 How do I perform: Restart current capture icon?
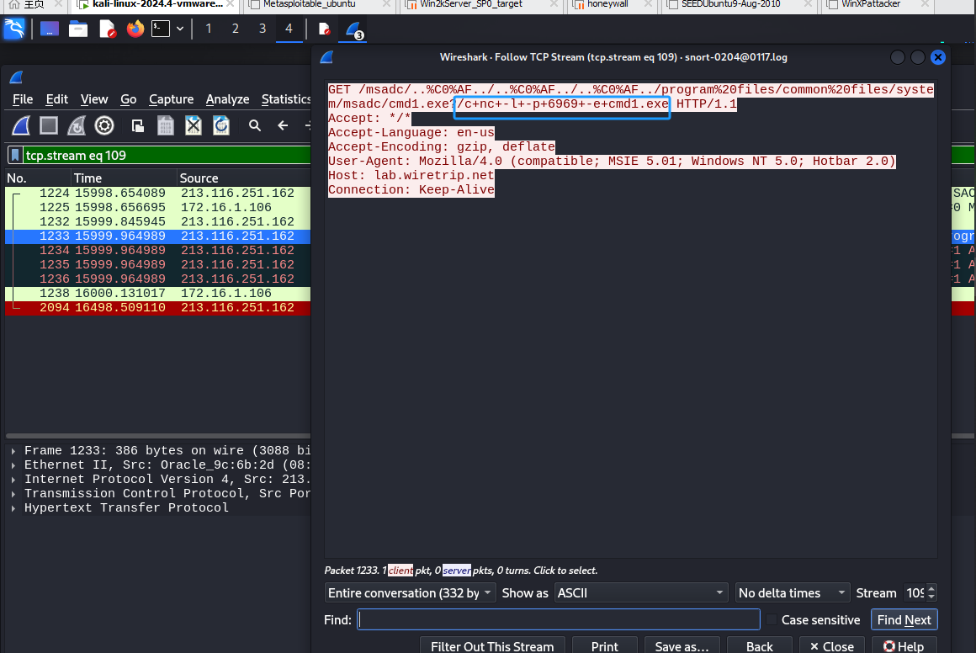77,125
